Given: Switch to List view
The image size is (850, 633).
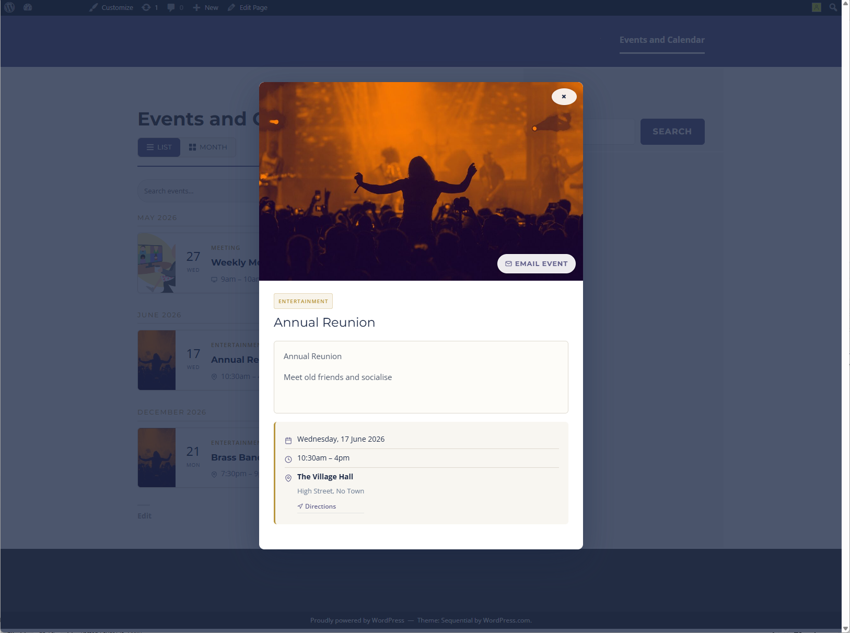Looking at the screenshot, I should (159, 147).
